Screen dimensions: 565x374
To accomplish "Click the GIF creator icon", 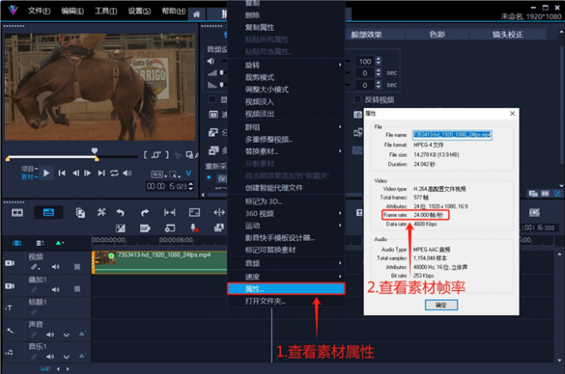I will (145, 228).
